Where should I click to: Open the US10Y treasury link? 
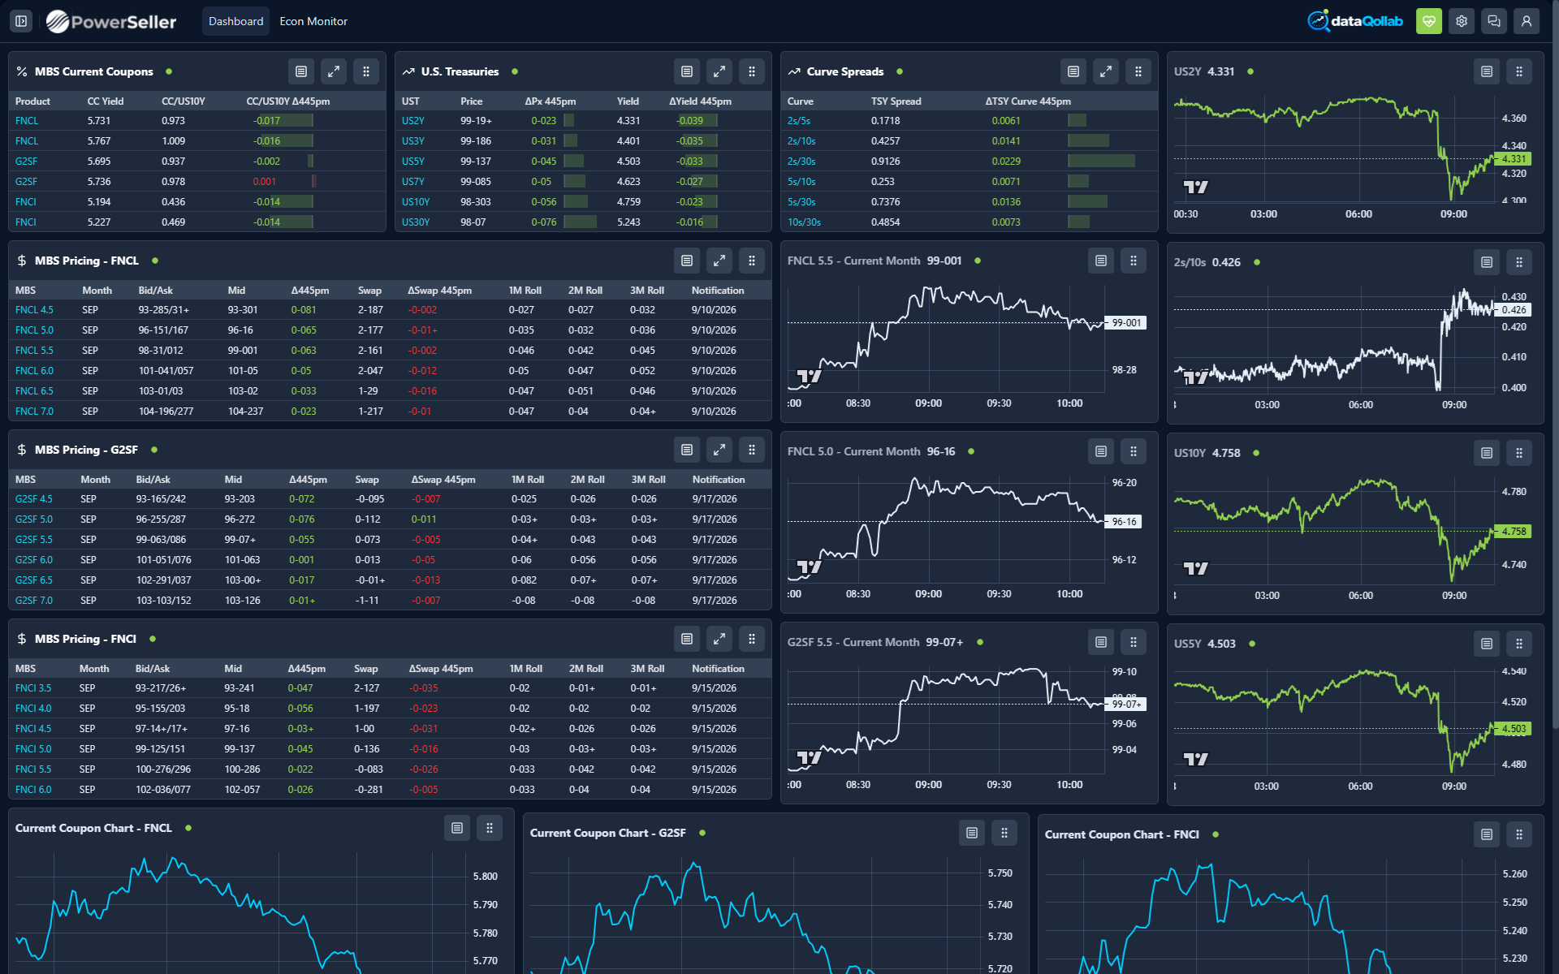pos(416,202)
